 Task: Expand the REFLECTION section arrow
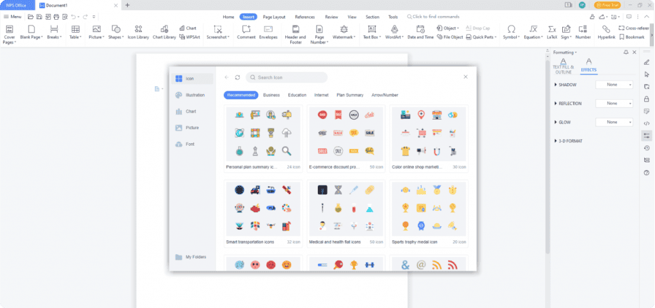(556, 103)
